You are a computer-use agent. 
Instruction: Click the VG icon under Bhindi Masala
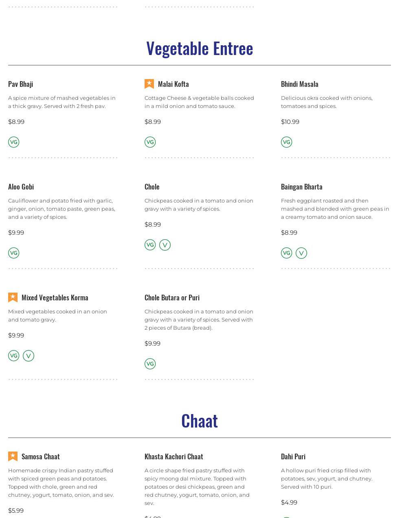[x=286, y=142]
